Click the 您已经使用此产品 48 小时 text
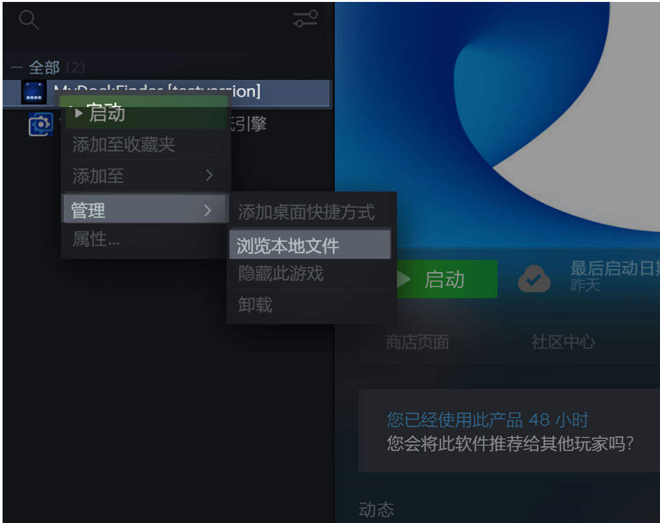Viewport: 660px width, 523px height. coord(487,420)
